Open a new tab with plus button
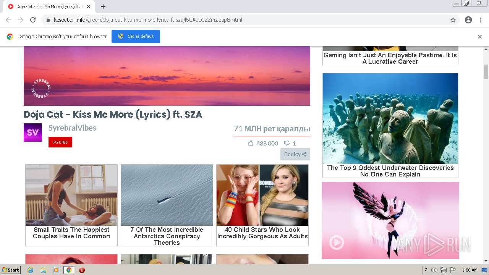This screenshot has height=275, width=489. click(x=103, y=6)
